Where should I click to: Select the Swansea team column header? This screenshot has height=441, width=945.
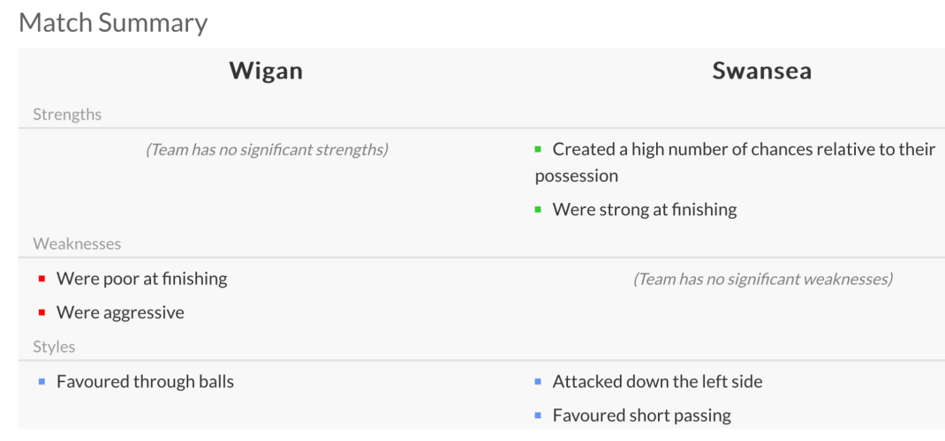tap(761, 71)
